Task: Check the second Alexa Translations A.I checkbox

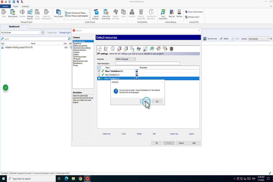Action: (99, 75)
